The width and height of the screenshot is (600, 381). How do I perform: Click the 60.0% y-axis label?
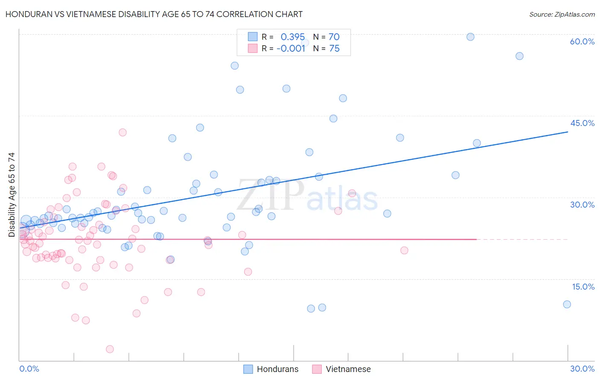click(582, 41)
